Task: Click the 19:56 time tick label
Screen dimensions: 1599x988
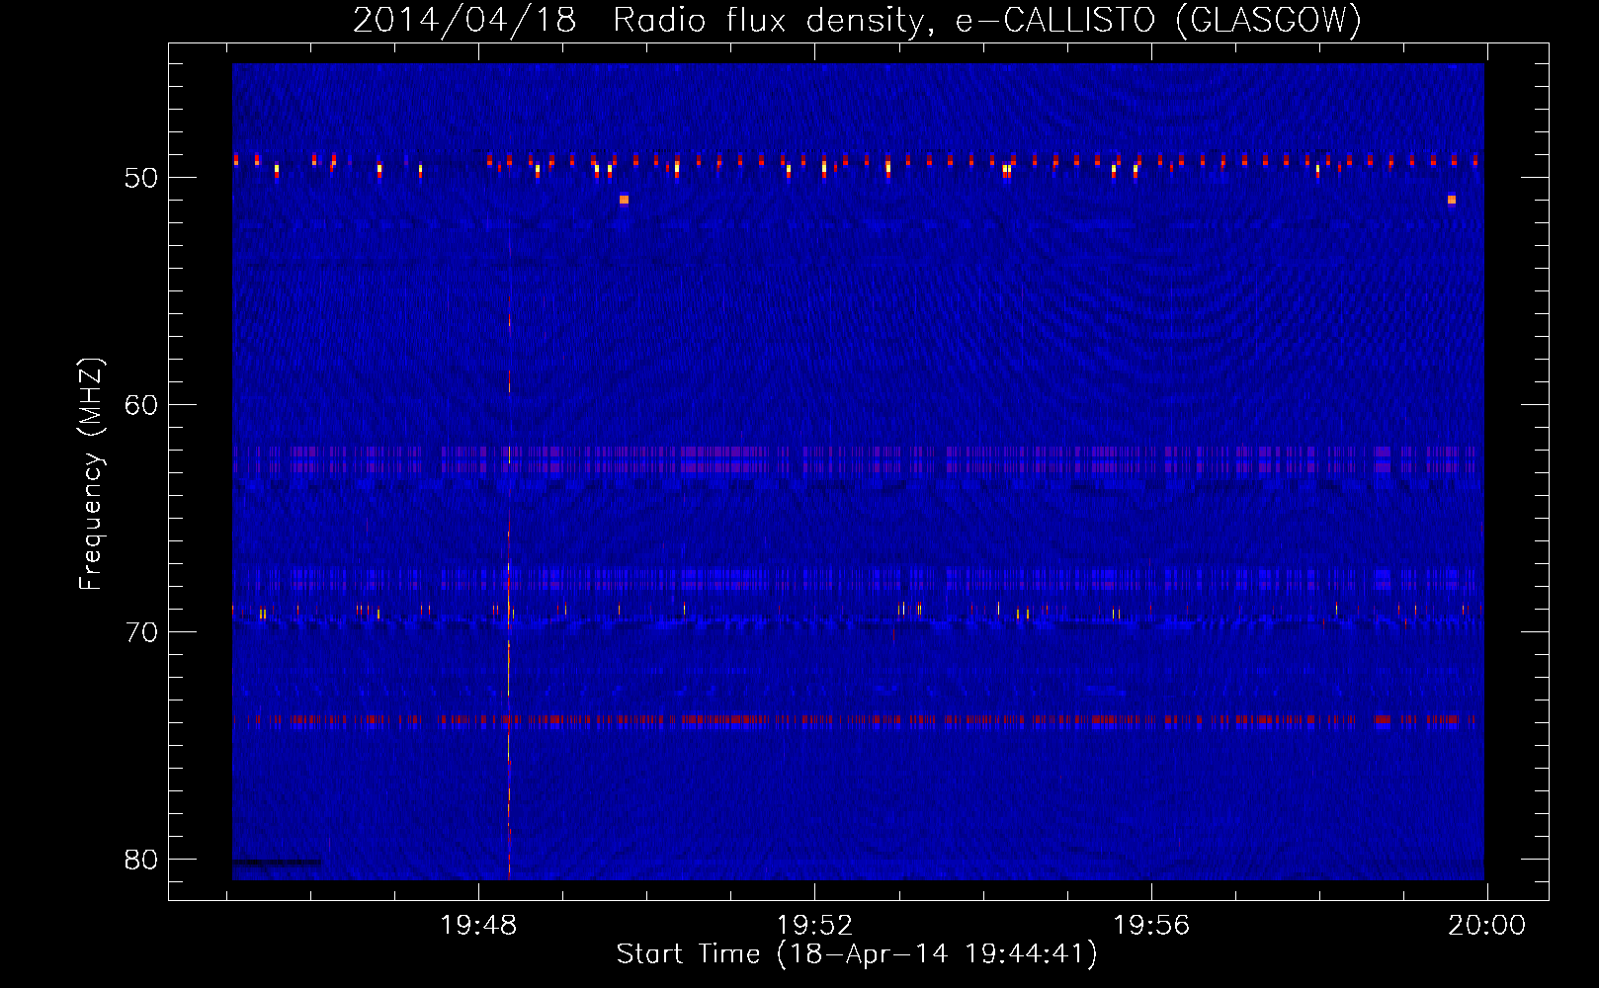Action: tap(1151, 926)
